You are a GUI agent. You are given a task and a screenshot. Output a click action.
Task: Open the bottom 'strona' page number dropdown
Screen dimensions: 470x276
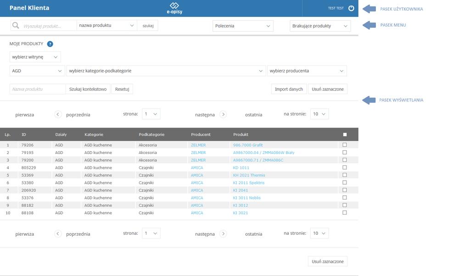(x=151, y=233)
